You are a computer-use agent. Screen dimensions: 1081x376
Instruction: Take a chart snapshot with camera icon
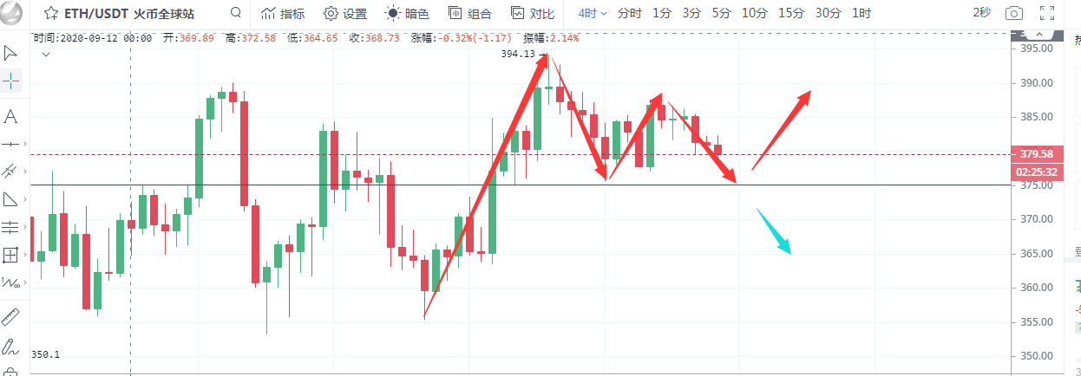pos(1013,14)
